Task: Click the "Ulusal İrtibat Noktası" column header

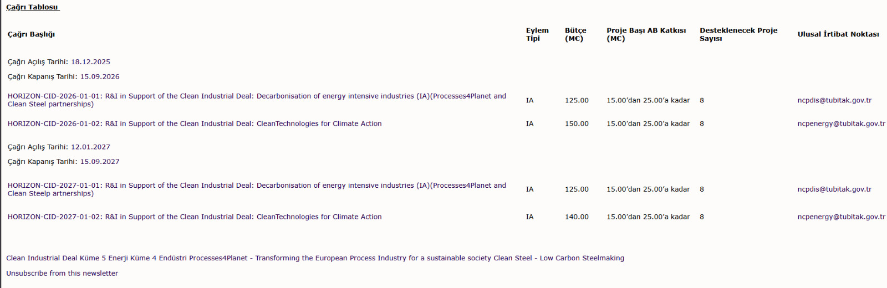Action: pos(838,34)
